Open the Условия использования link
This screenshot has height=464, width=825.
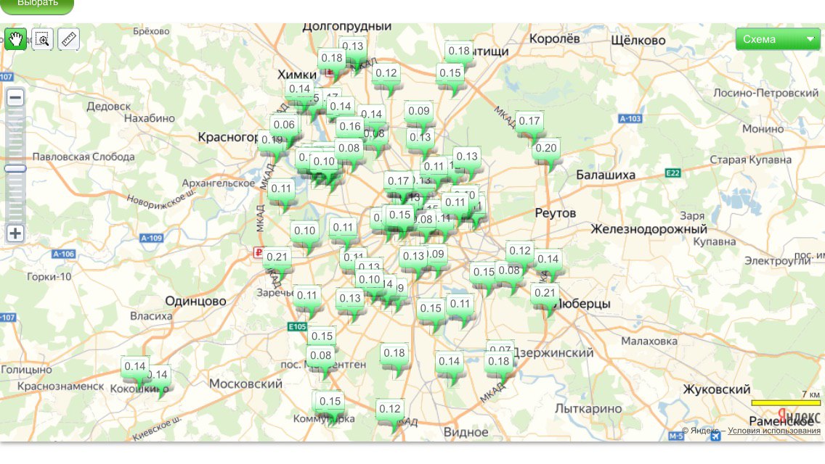[774, 431]
